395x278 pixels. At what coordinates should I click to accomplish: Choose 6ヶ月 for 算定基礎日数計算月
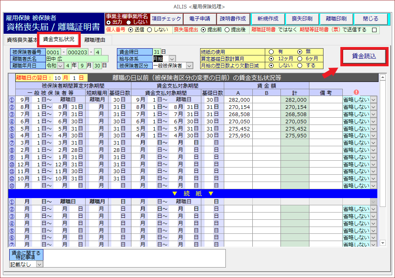pos(300,58)
